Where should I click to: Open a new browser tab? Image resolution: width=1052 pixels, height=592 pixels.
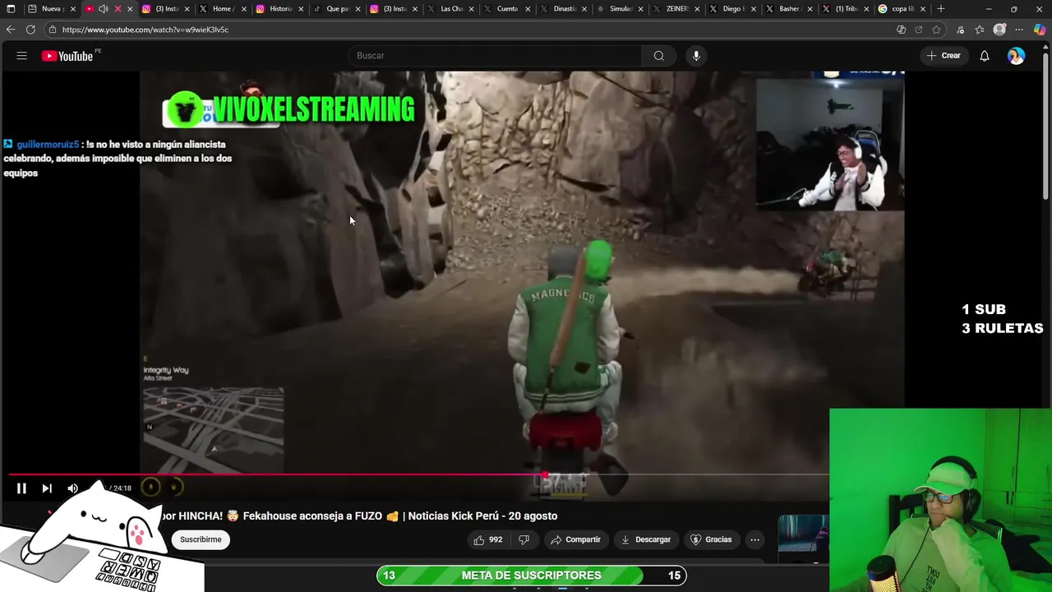(941, 9)
